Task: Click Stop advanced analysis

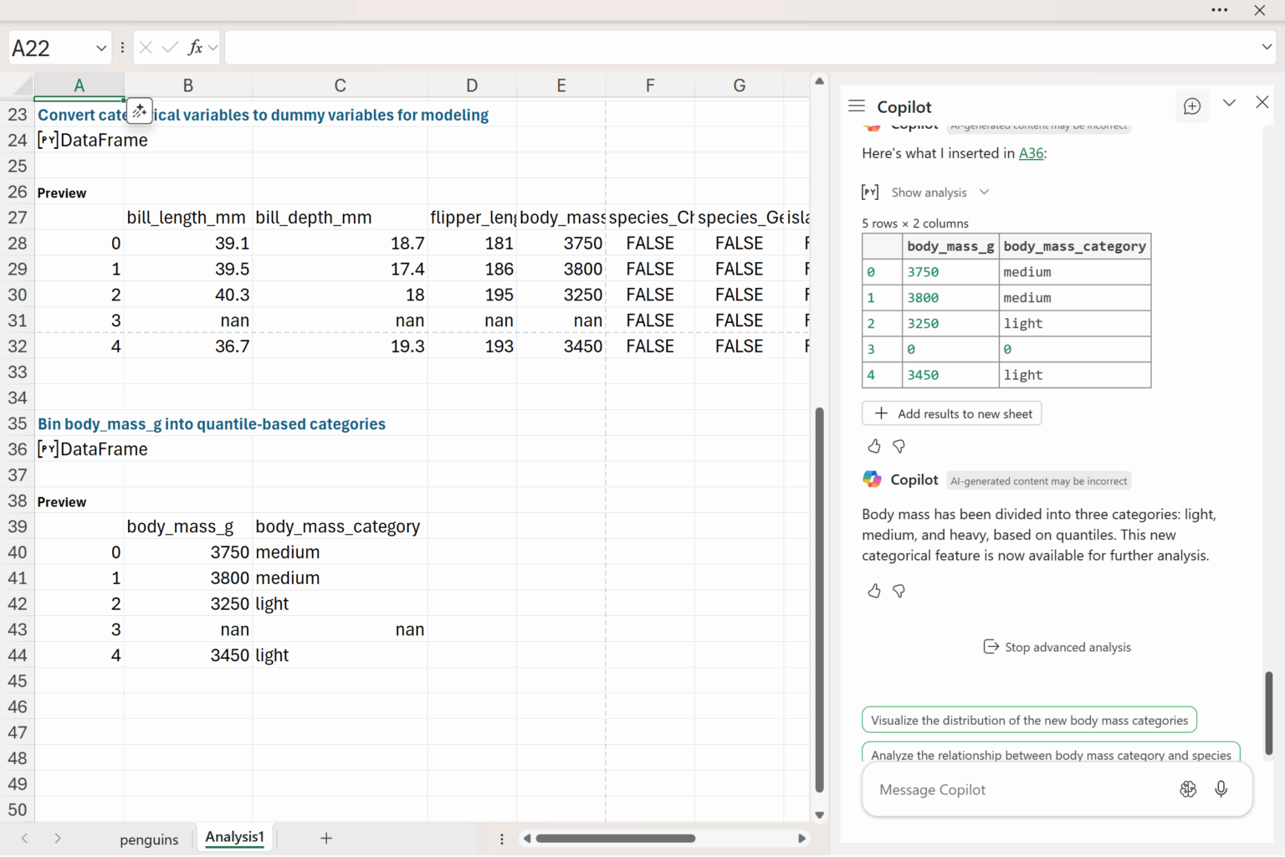Action: coord(1057,647)
